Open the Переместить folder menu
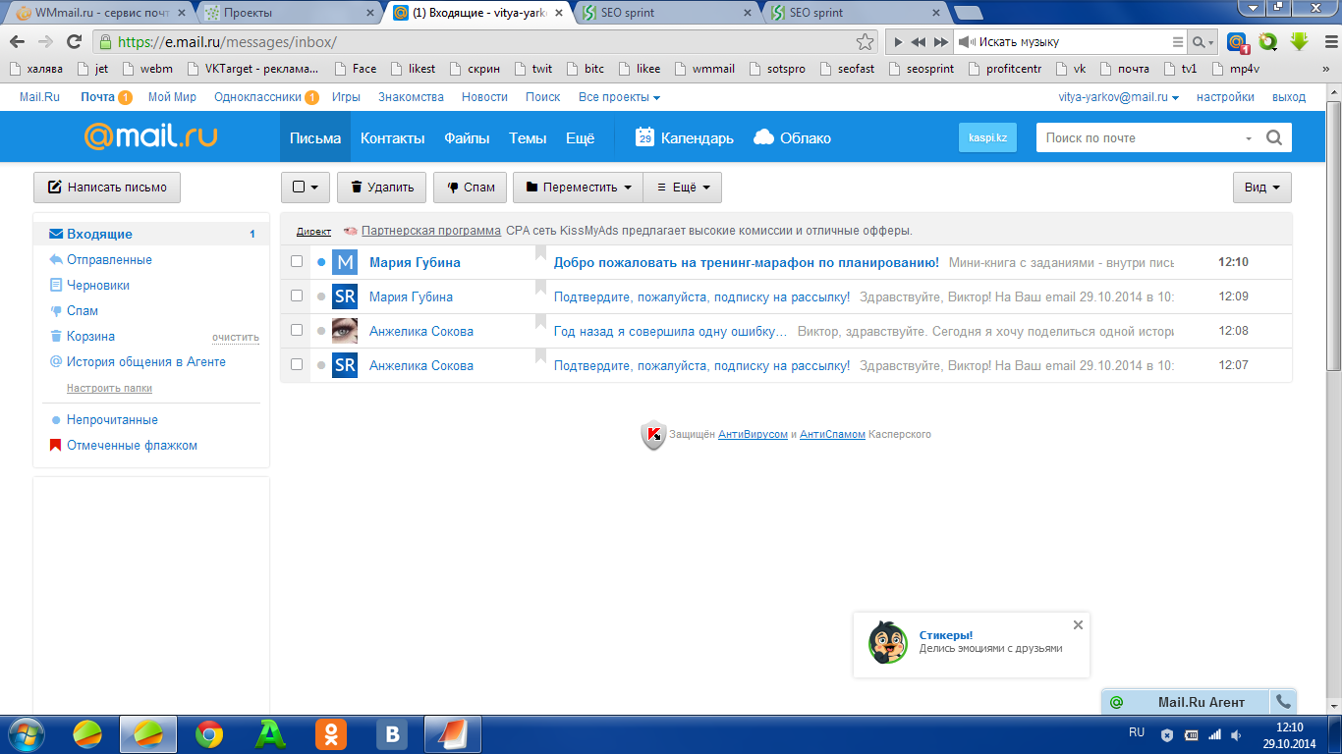Viewport: 1342px width, 754px height. tap(578, 188)
